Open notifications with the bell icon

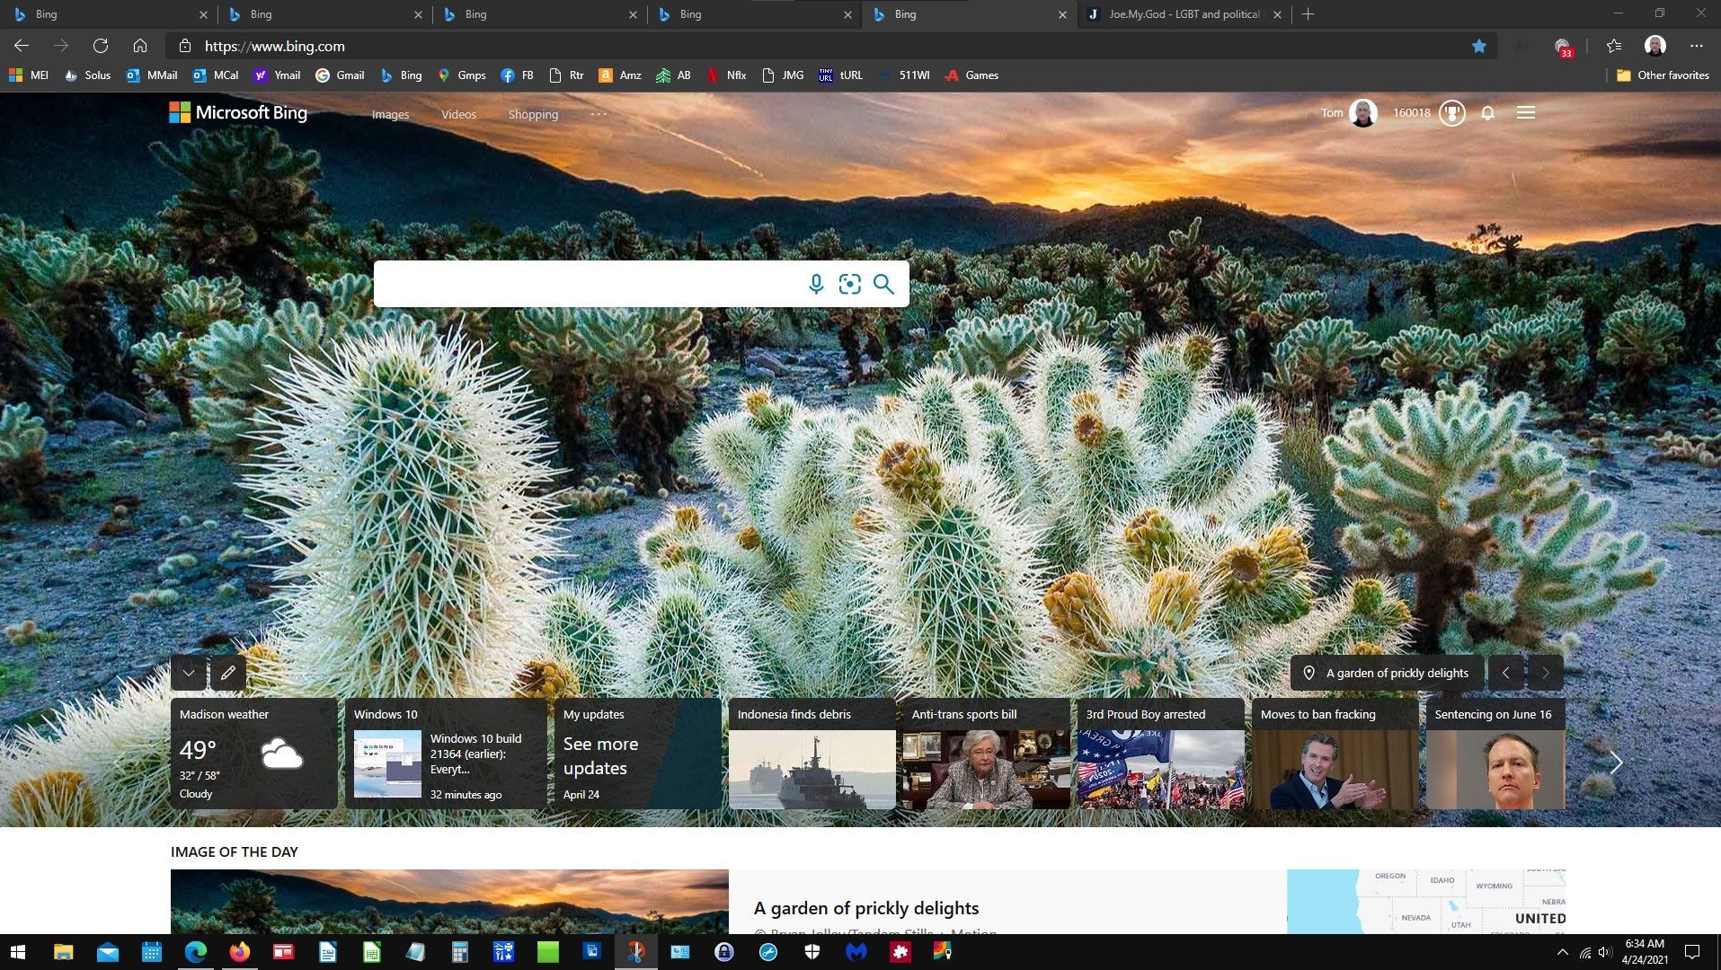[1488, 113]
